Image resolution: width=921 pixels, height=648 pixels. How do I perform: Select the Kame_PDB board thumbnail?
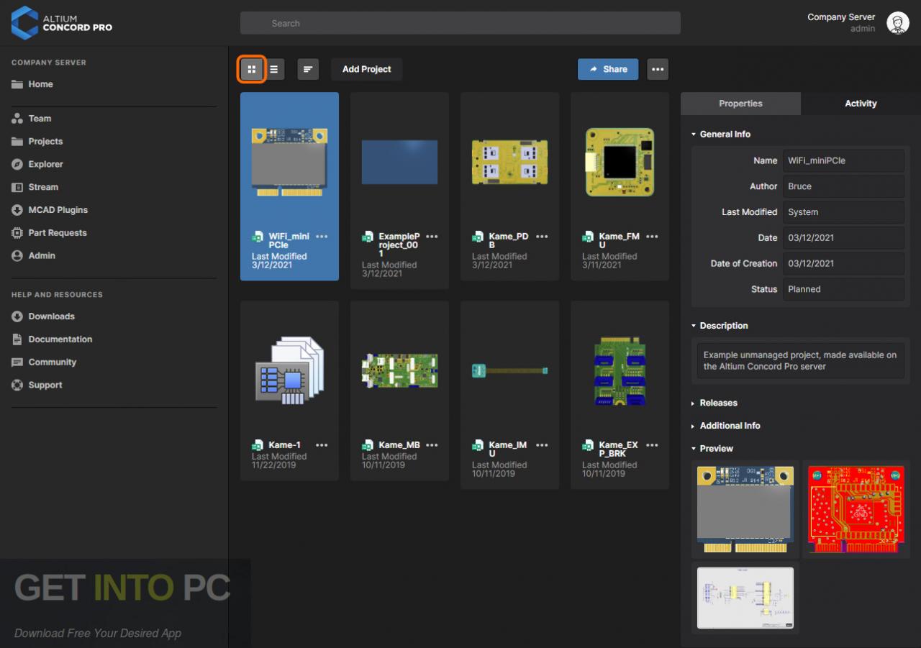509,162
